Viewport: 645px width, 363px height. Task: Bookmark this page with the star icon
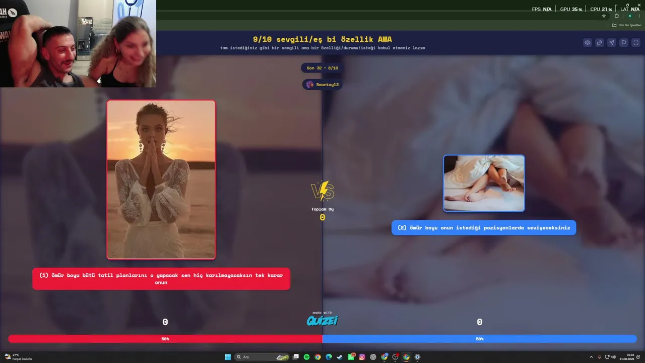(604, 16)
